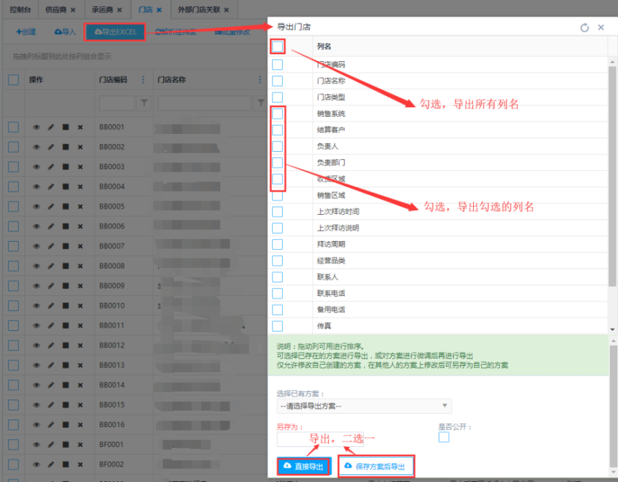Screen dimensions: 618x482
Task: Click the eye view icon for BB0001
Action: [x=36, y=127]
